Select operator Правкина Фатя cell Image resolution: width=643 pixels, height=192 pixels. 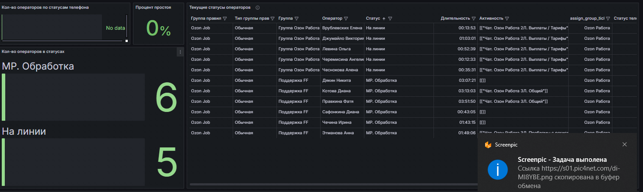pos(342,101)
